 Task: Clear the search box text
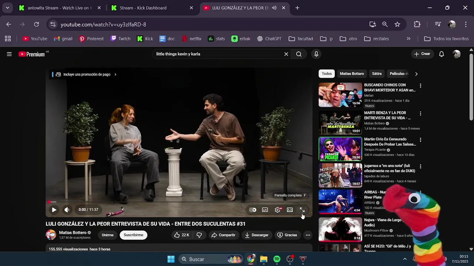click(x=286, y=54)
